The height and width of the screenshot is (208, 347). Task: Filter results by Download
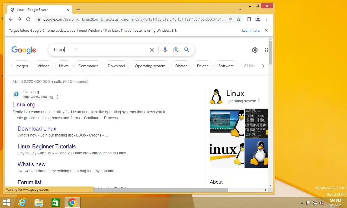click(x=116, y=66)
